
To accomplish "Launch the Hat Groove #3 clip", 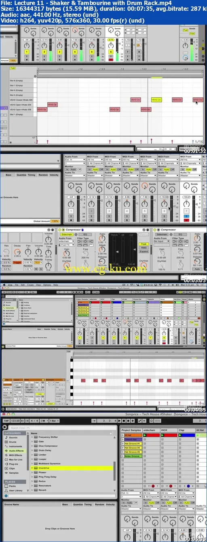I will click(123, 452).
